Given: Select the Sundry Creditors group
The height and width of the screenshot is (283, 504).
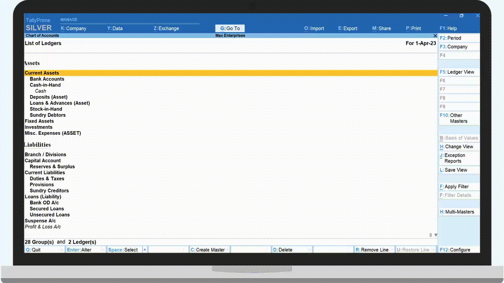Looking at the screenshot, I should (49, 191).
